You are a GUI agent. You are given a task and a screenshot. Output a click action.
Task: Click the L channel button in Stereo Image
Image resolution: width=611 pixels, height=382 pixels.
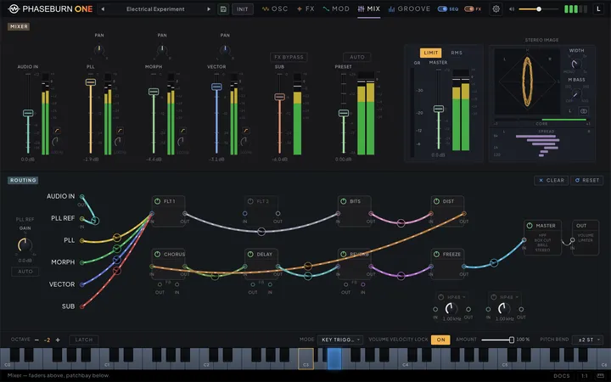coord(569,111)
